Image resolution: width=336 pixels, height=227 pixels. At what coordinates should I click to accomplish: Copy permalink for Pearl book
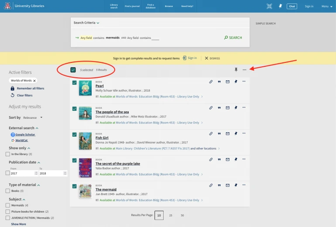point(211,82)
